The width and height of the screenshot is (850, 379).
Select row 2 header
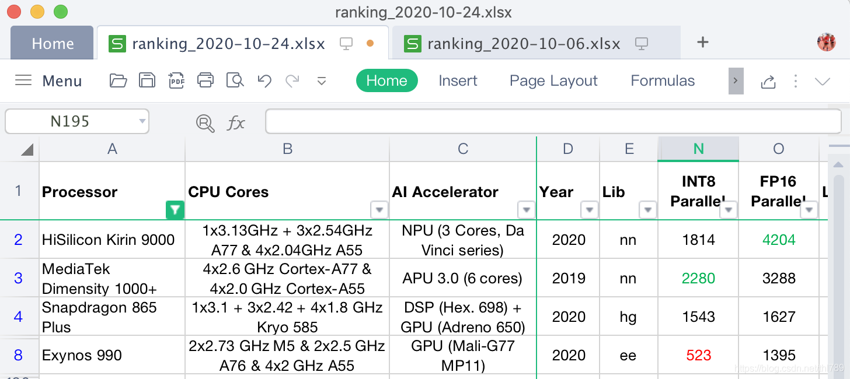coord(19,240)
